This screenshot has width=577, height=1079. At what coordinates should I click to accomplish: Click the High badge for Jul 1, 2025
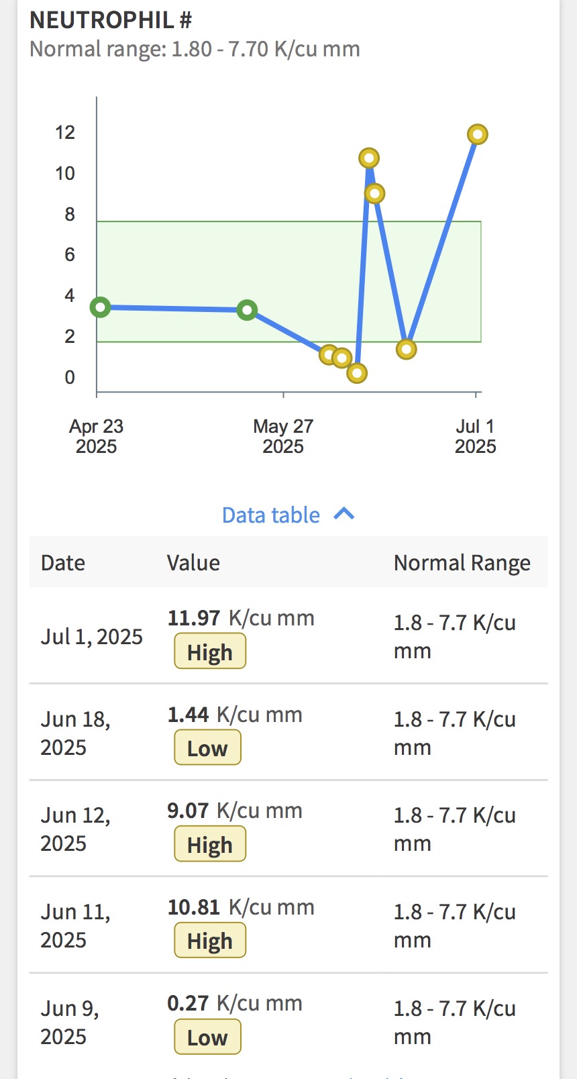pos(210,652)
